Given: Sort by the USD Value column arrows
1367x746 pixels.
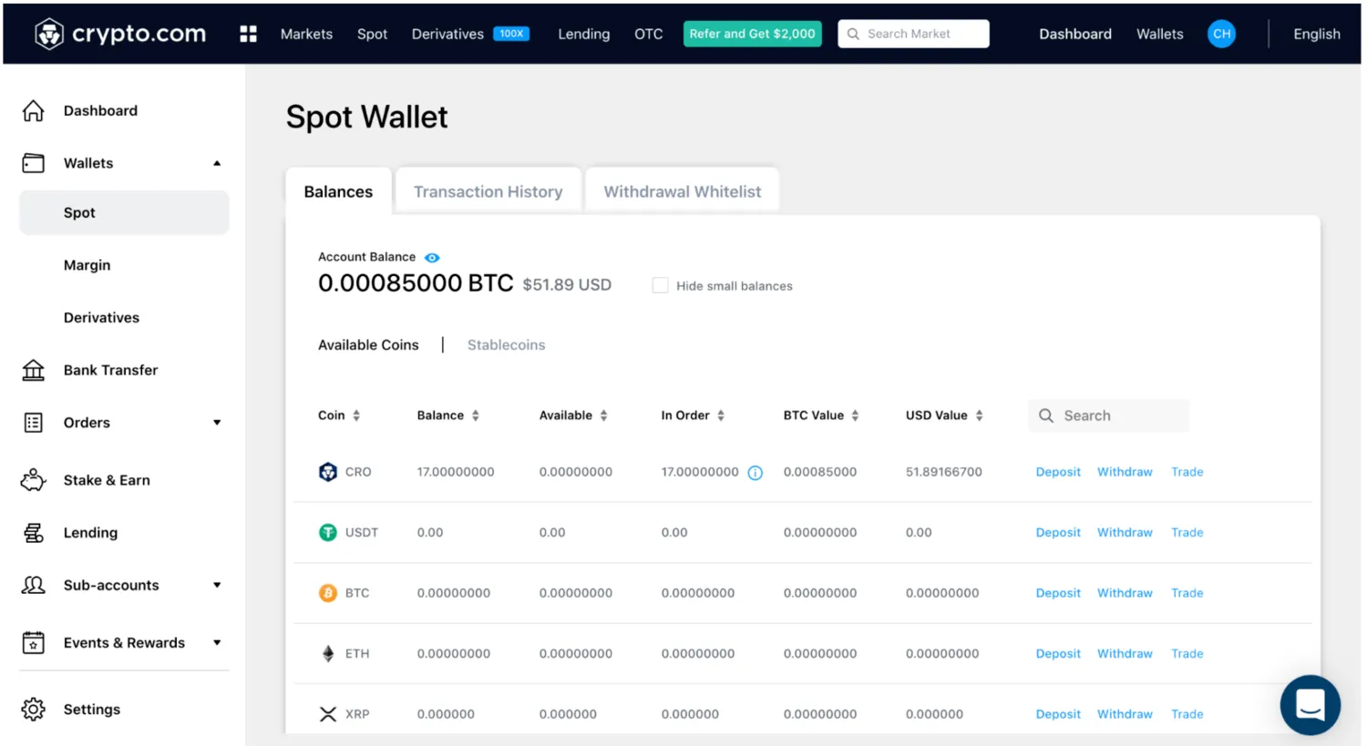Looking at the screenshot, I should (979, 415).
